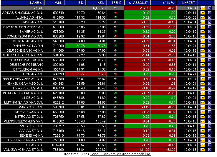This screenshot has height=157, width=217.
Task: Click the edit icon for ADIDAS-SALOMON AG O.N.
Action: pyautogui.click(x=210, y=13)
